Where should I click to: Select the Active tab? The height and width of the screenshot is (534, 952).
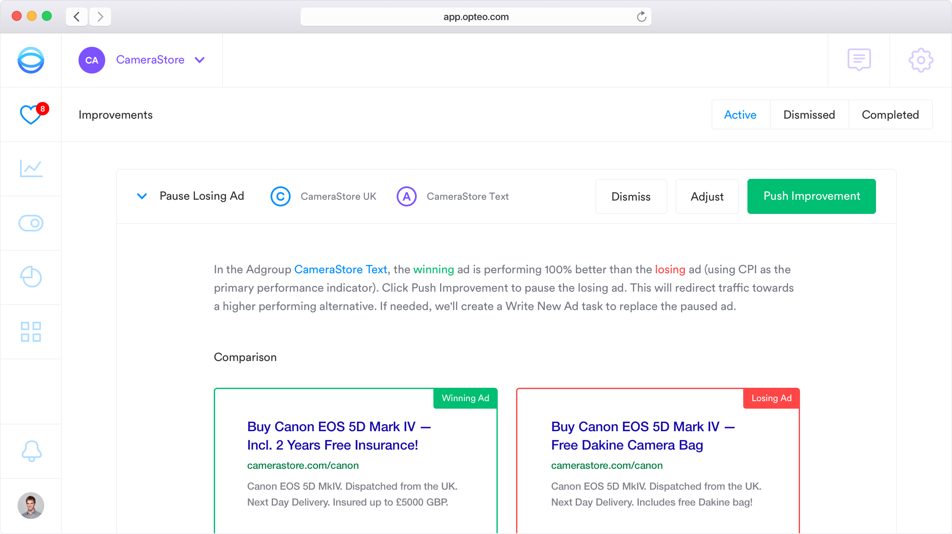[x=740, y=114]
